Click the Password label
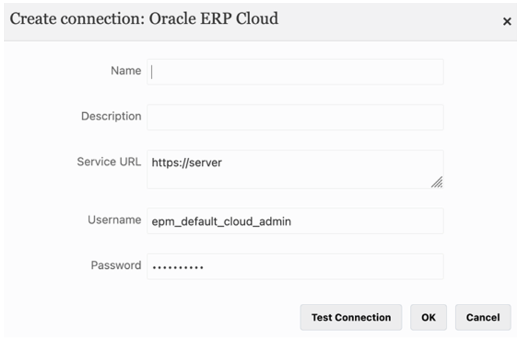 tap(116, 265)
